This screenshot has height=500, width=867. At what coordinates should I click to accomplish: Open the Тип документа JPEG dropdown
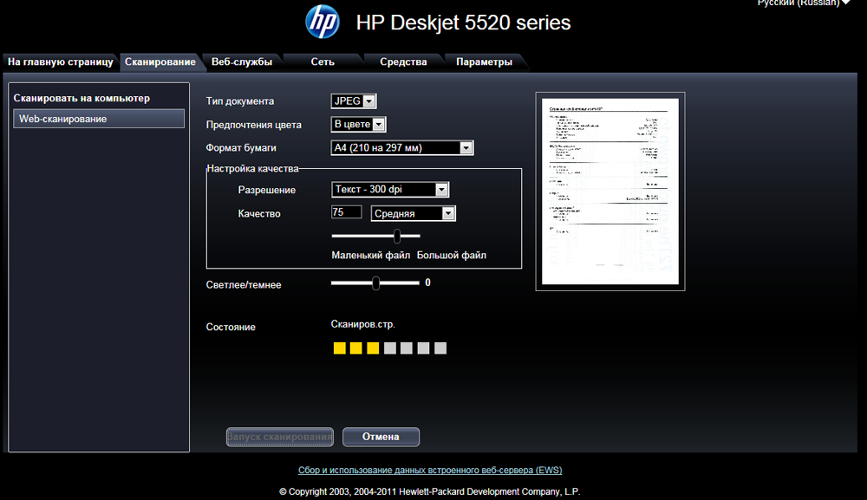354,101
